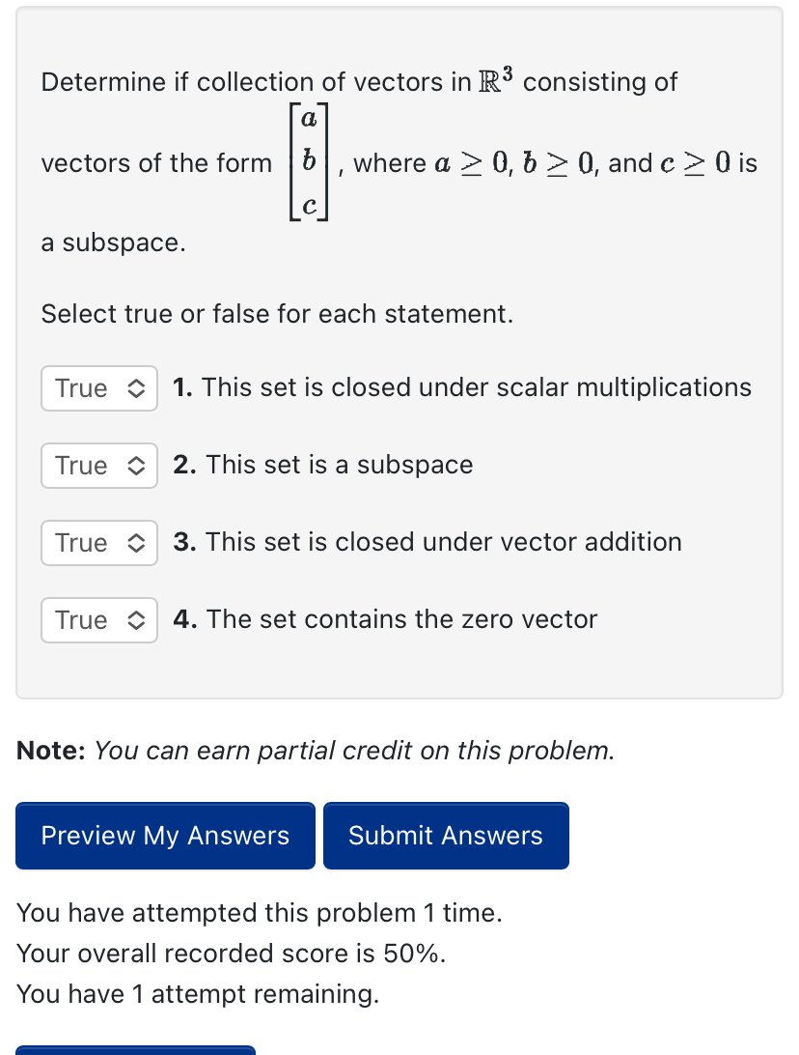The width and height of the screenshot is (799, 1055).
Task: Select statement 1 about scalar multiplications
Action: (461, 387)
